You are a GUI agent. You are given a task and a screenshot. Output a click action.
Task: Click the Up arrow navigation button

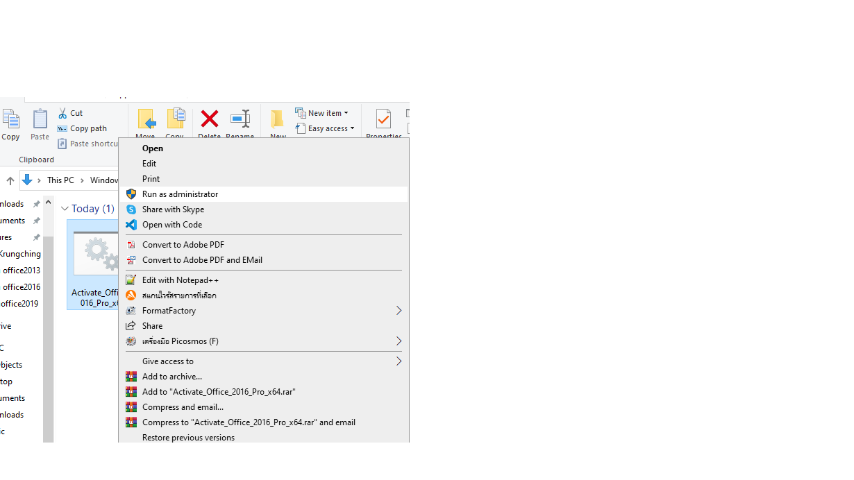pos(10,180)
